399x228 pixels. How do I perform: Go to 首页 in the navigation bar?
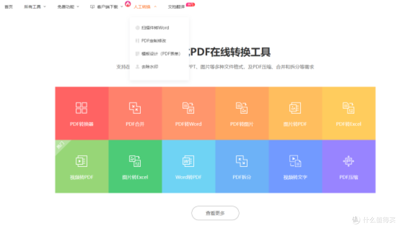(8, 7)
